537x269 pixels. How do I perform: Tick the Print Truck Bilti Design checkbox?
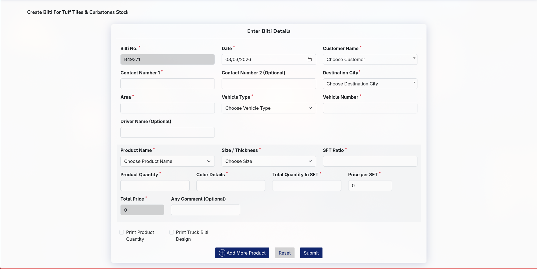coord(172,232)
